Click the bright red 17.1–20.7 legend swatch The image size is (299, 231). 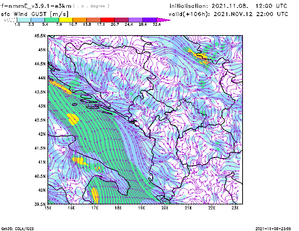pyautogui.click(x=108, y=20)
